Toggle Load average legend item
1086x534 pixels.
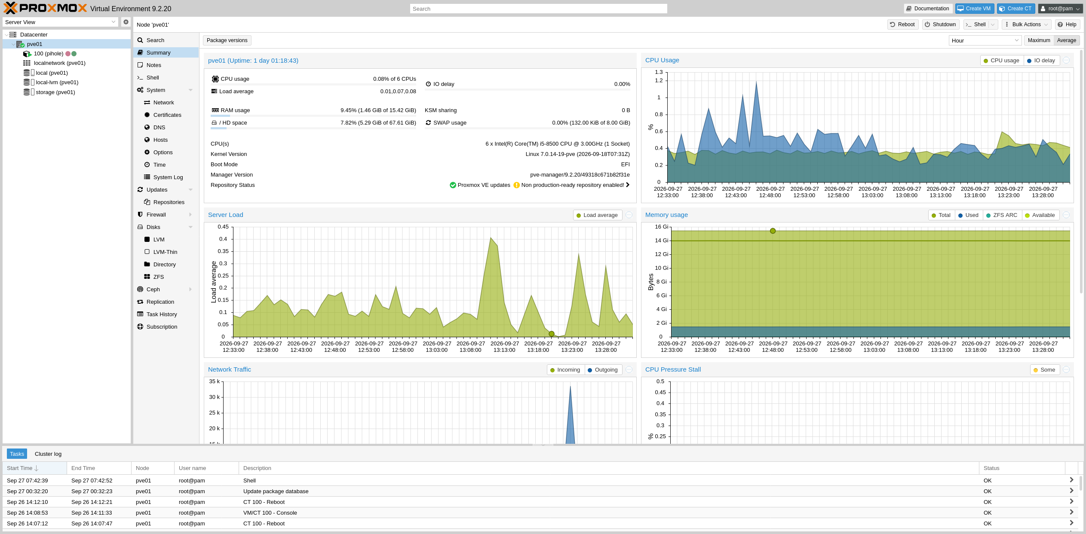pos(597,215)
